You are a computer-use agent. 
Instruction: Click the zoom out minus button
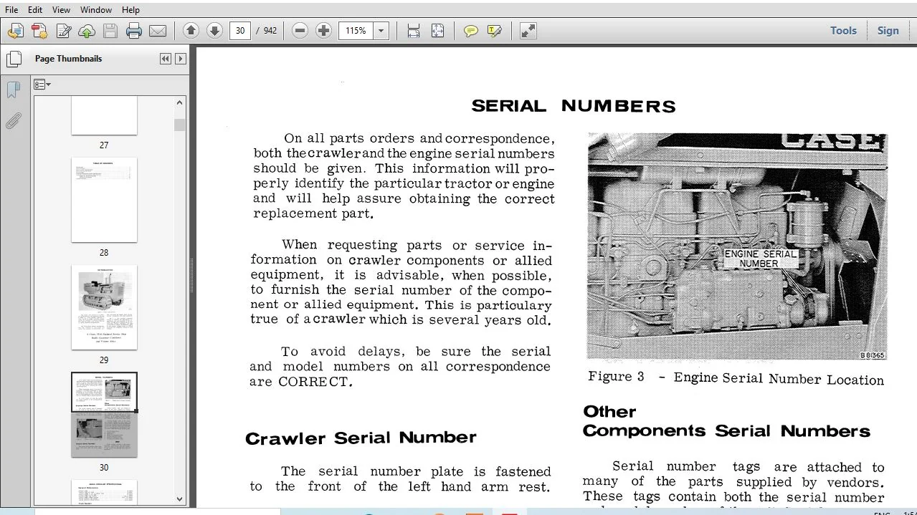tap(300, 31)
